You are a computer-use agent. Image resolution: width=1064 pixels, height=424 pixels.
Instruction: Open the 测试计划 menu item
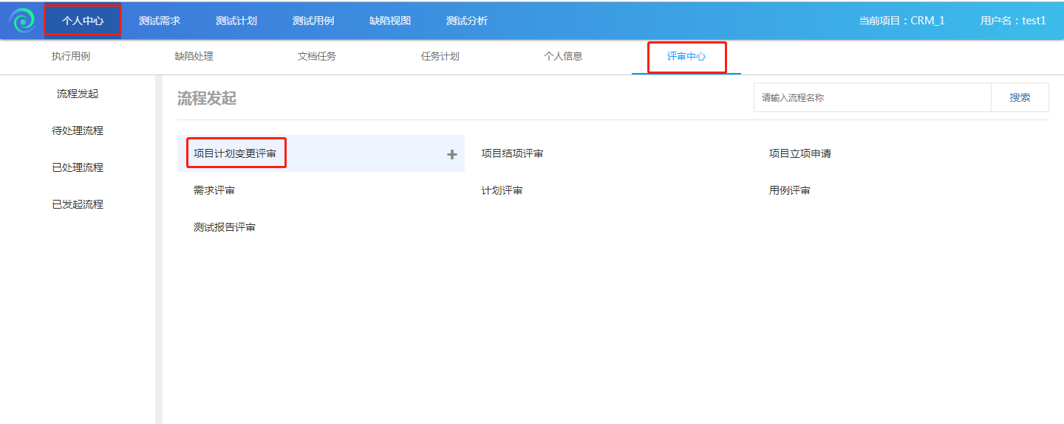236,21
